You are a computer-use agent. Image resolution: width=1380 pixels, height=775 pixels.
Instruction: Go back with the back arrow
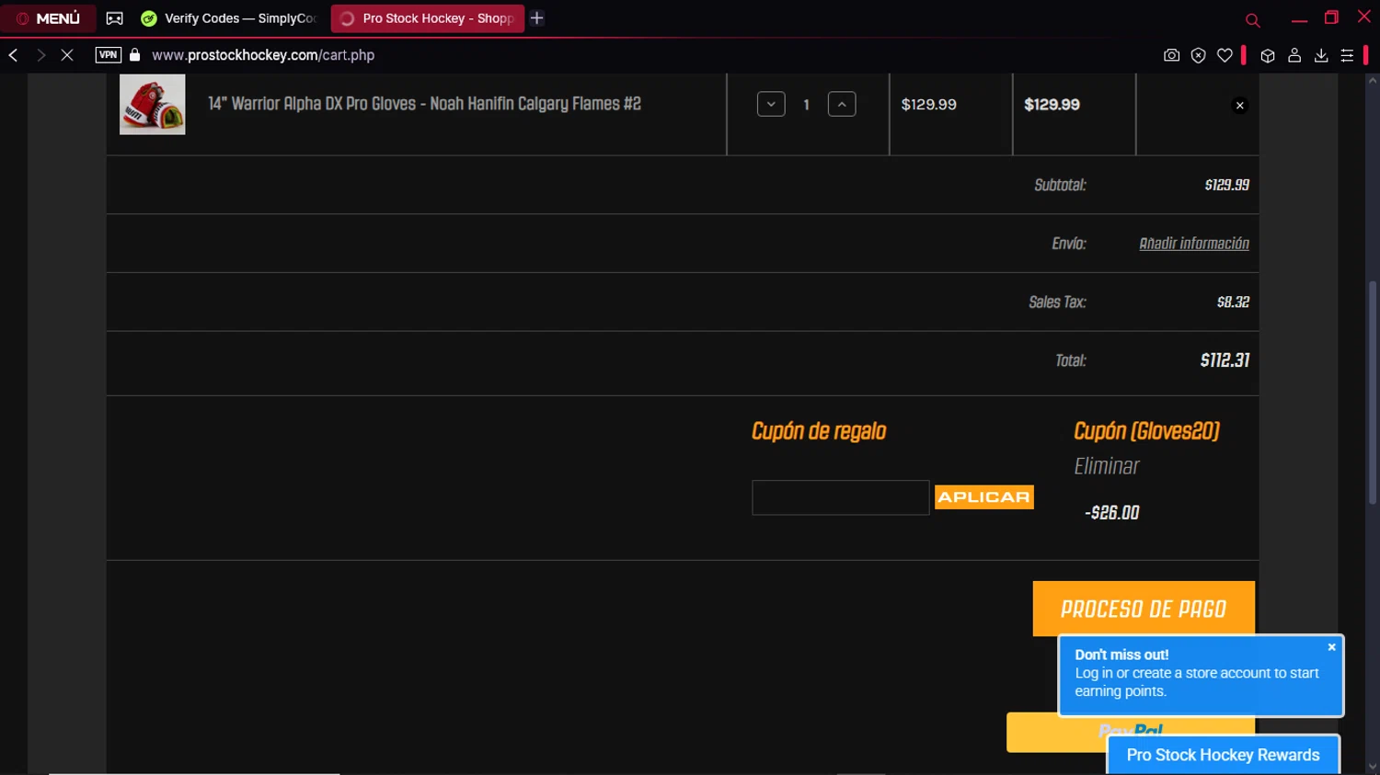pos(13,55)
